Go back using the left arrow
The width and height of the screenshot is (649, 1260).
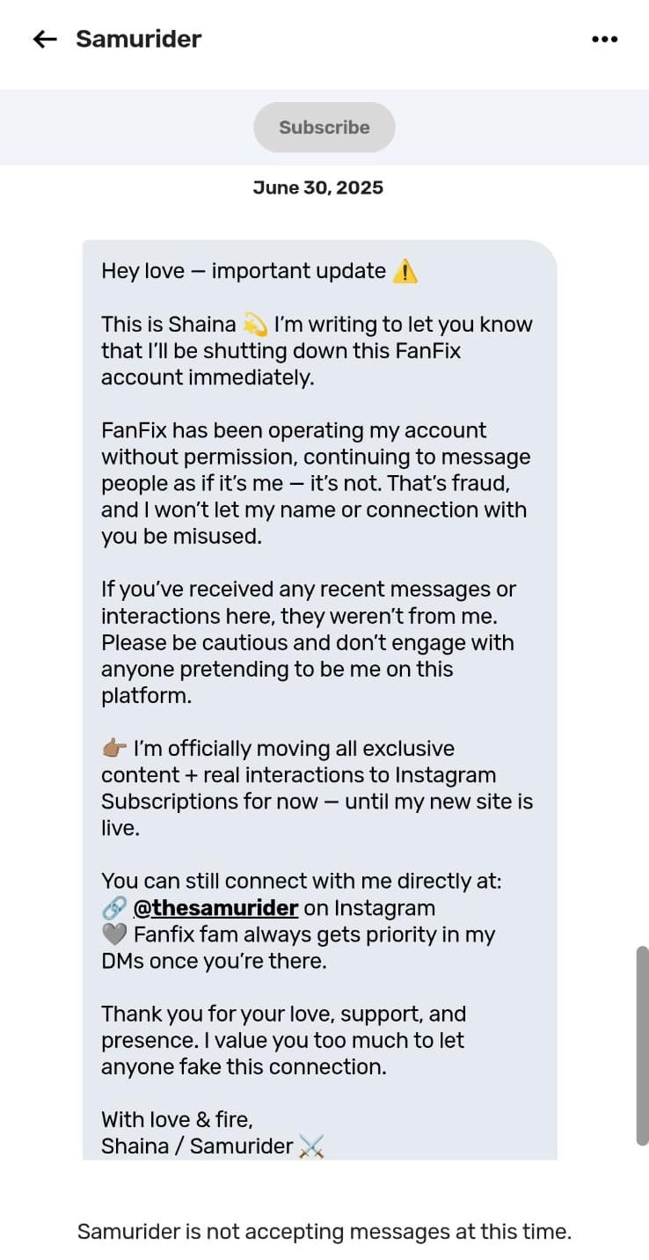click(45, 40)
